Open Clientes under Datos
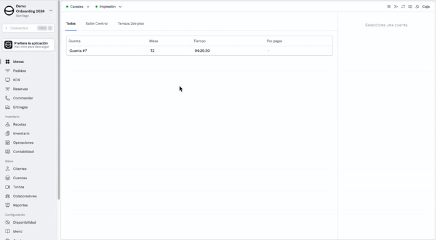 [x=20, y=169]
